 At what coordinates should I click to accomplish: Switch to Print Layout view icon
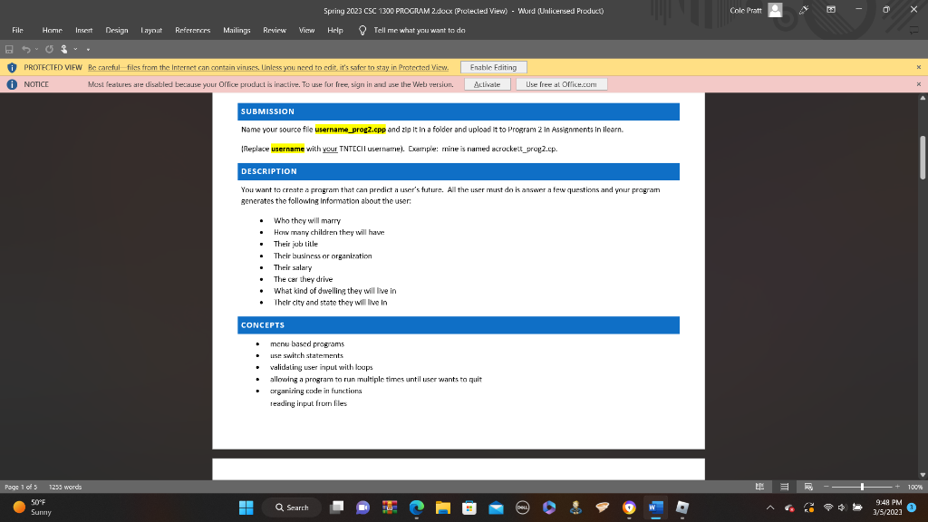[x=784, y=487]
